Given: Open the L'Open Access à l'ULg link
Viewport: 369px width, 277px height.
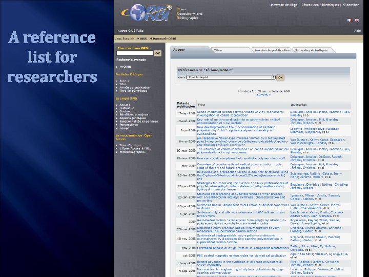Looking at the screenshot, I should (135, 149).
